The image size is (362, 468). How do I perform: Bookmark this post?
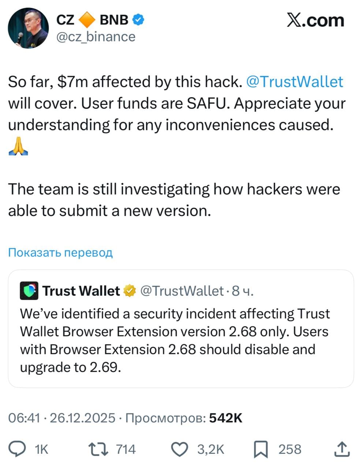pyautogui.click(x=261, y=449)
